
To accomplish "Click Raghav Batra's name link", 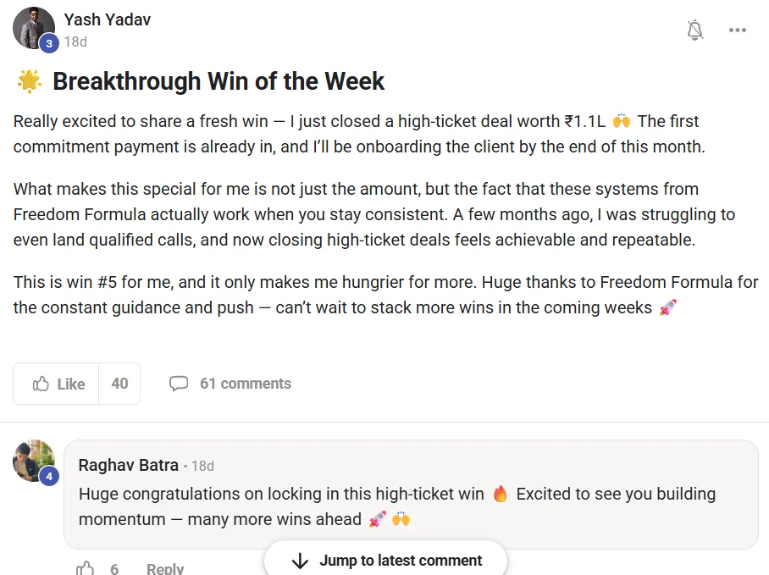I will pos(130,465).
